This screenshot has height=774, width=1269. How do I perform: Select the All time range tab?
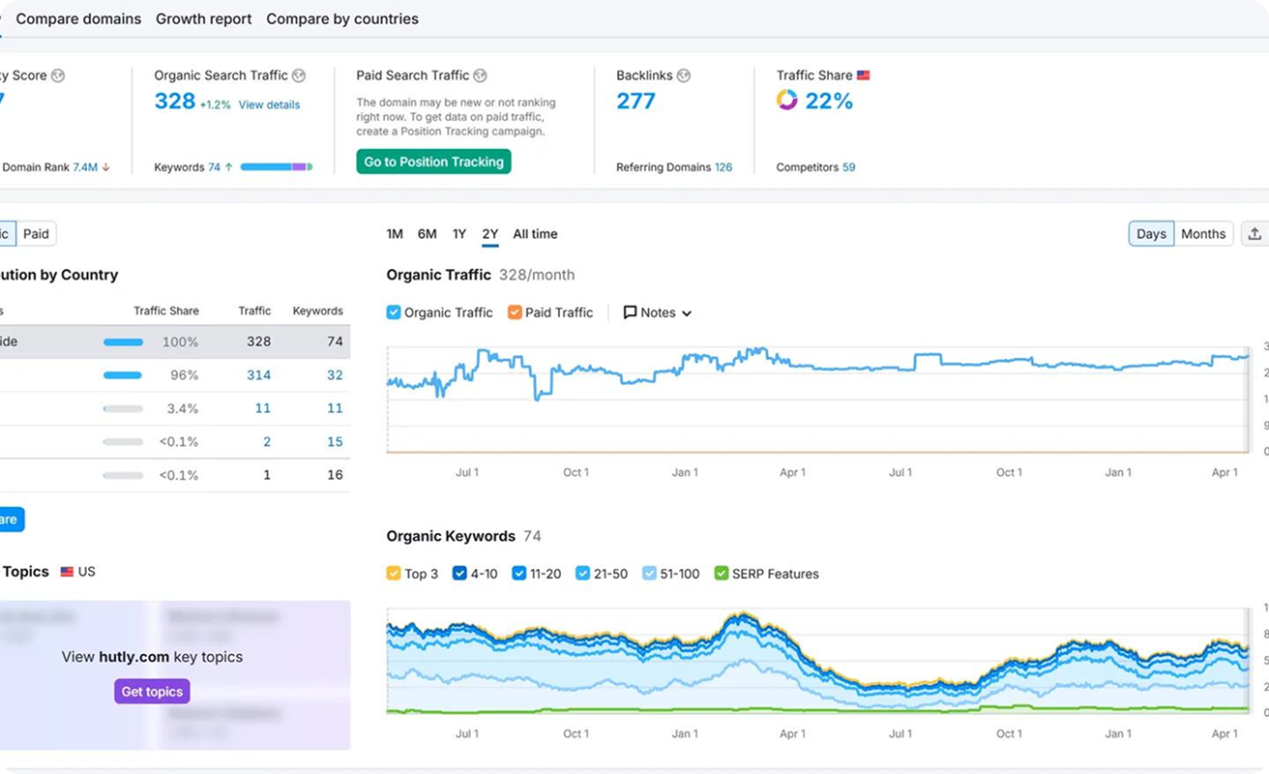pos(535,233)
